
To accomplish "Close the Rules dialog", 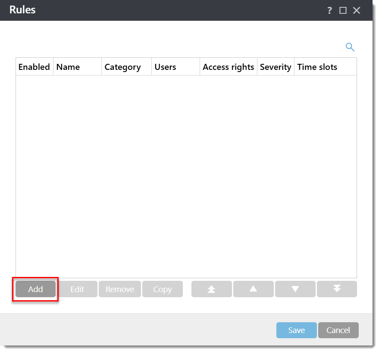I will [357, 10].
